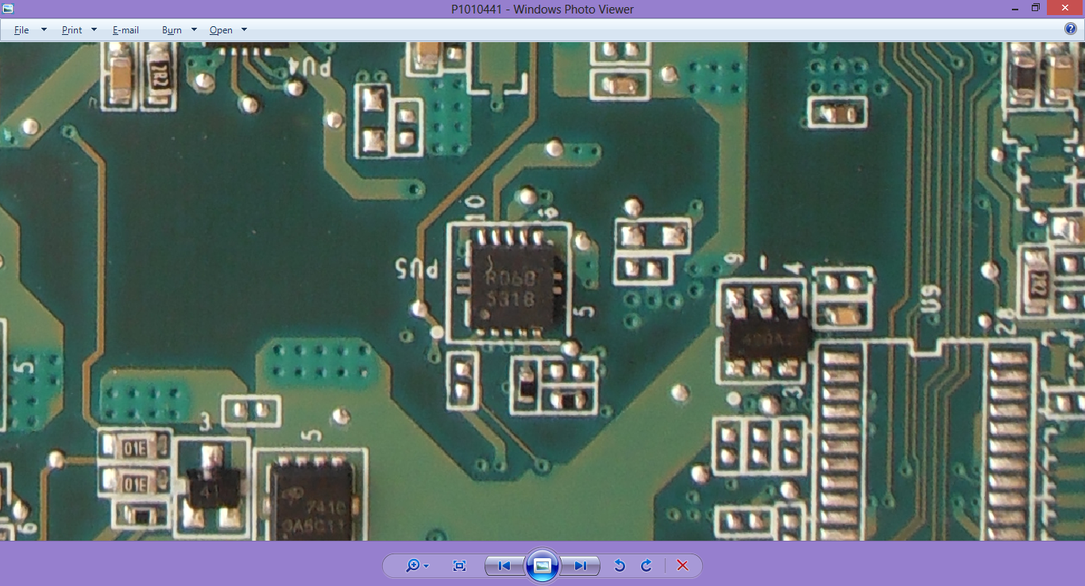This screenshot has width=1085, height=586.
Task: Open the Print menu
Action: tap(79, 30)
